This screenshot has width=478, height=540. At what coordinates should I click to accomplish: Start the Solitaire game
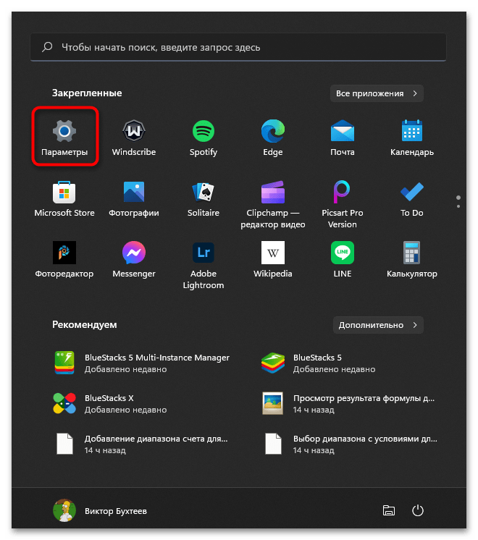click(x=204, y=192)
